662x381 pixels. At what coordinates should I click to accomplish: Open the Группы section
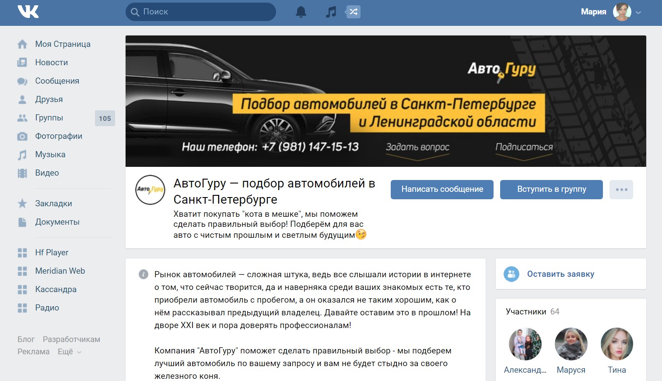pyautogui.click(x=49, y=118)
